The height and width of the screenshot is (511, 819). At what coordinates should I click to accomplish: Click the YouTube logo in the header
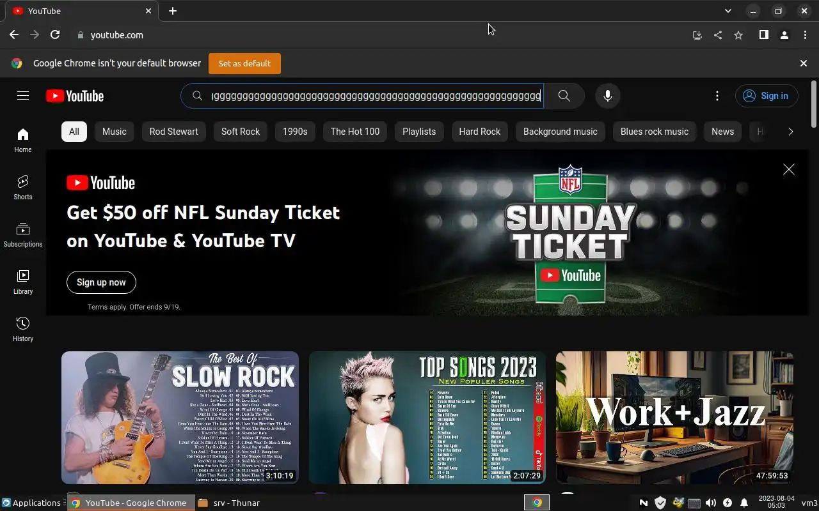[x=75, y=96]
